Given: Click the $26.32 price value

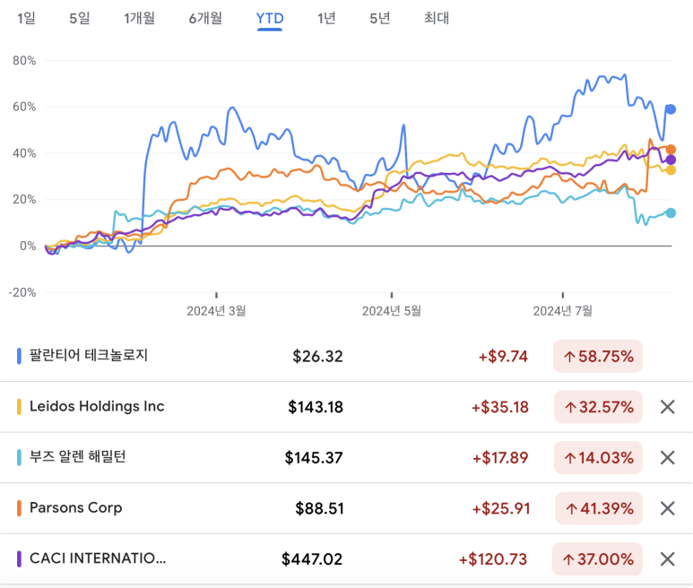Looking at the screenshot, I should (317, 357).
